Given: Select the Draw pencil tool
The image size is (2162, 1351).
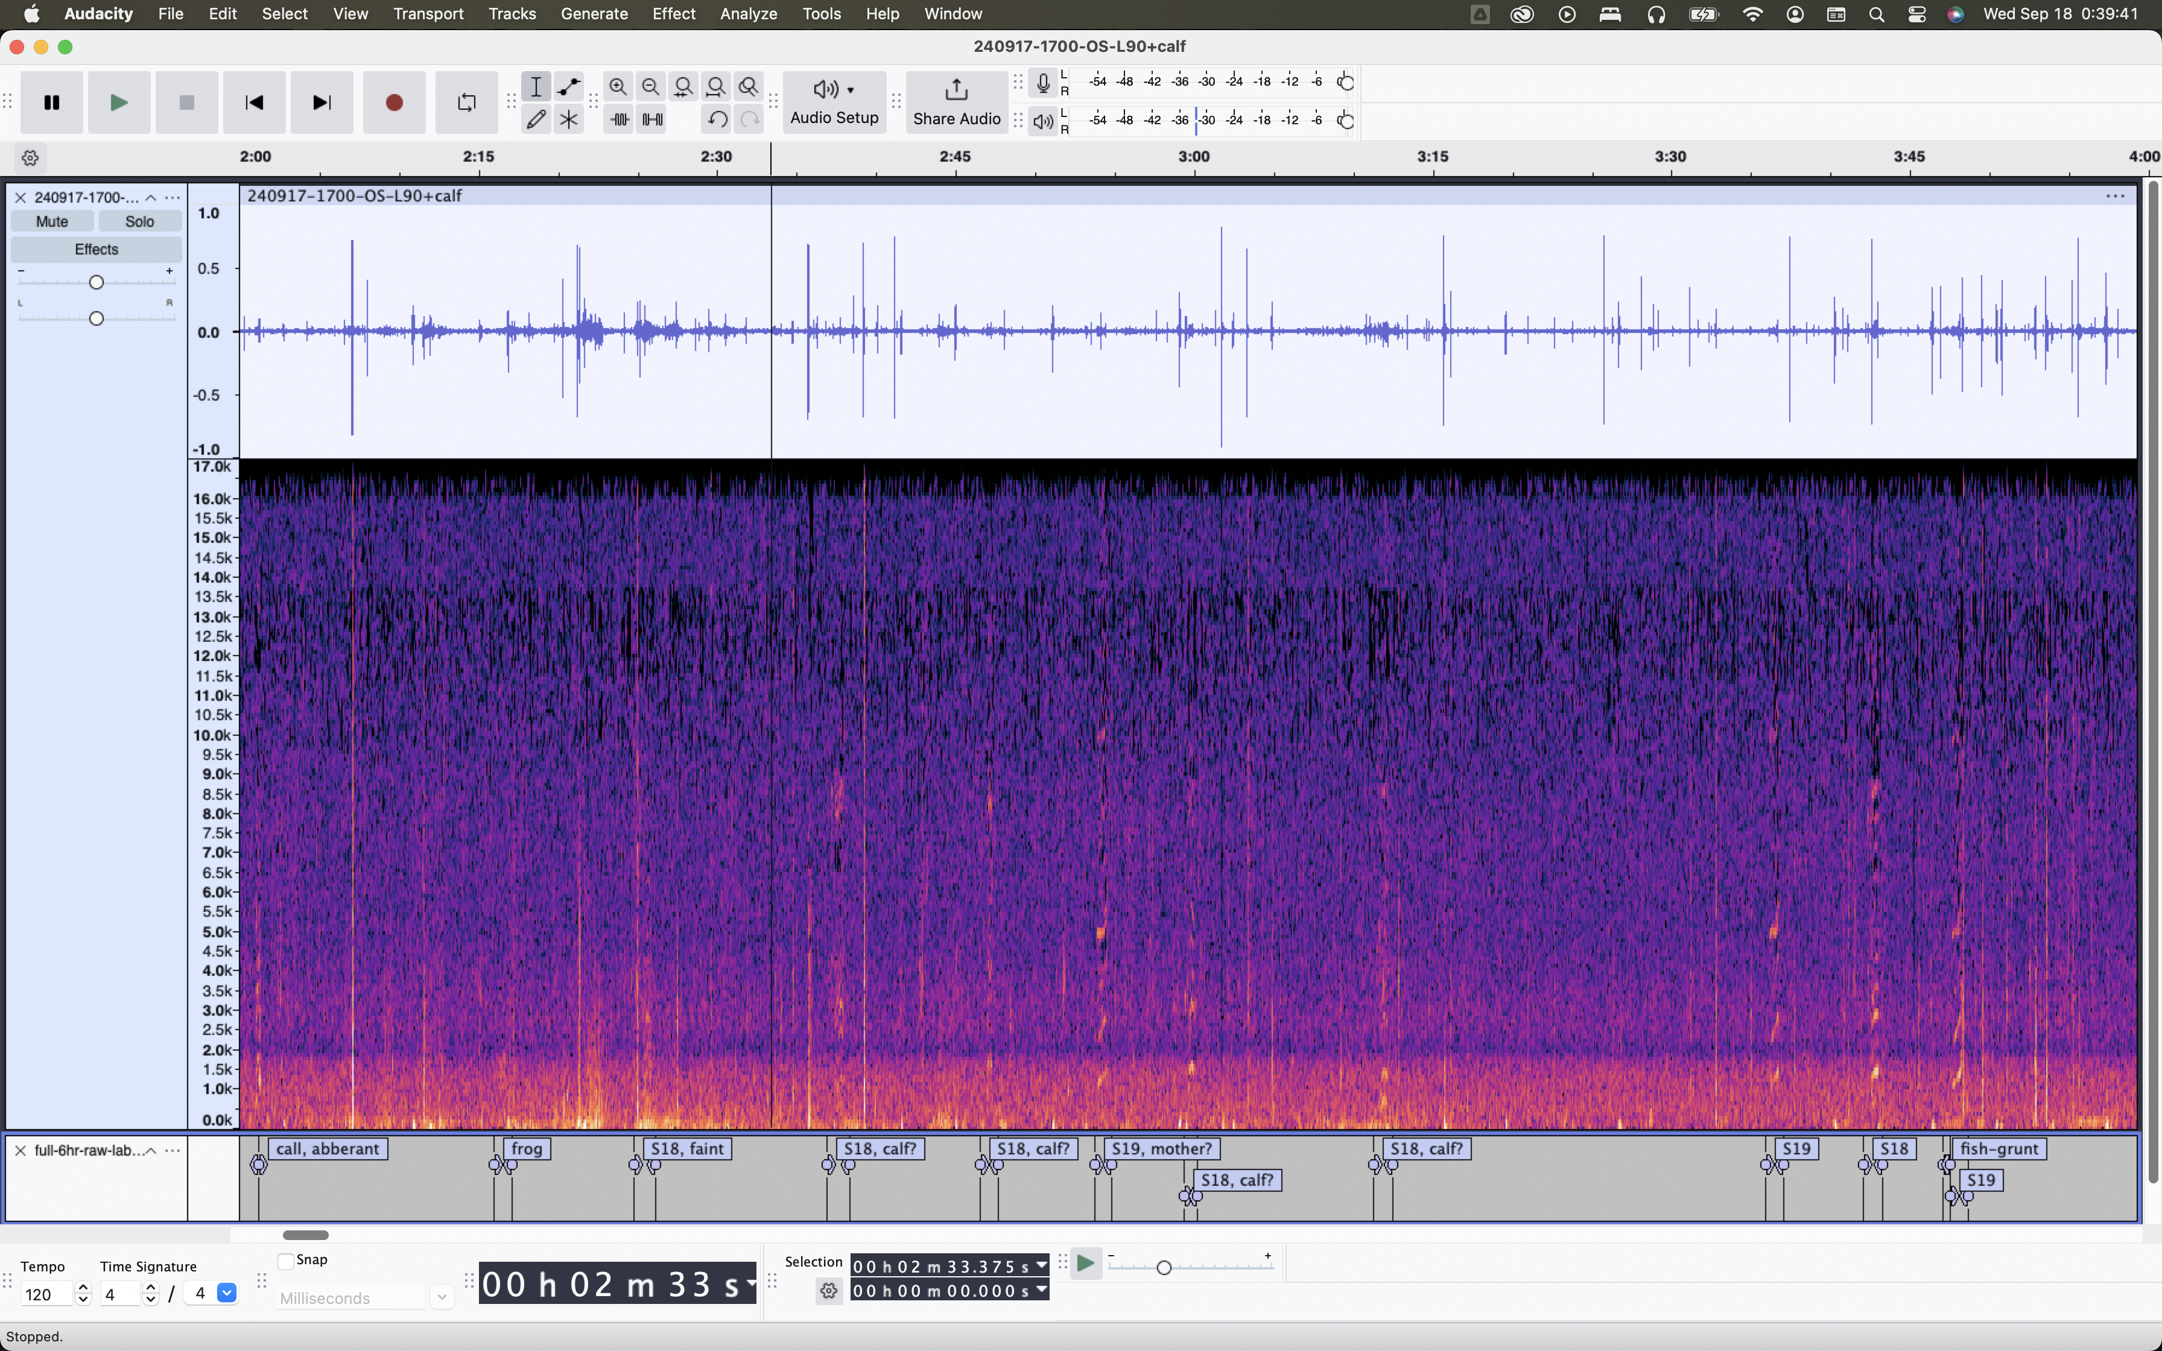Looking at the screenshot, I should (x=536, y=119).
